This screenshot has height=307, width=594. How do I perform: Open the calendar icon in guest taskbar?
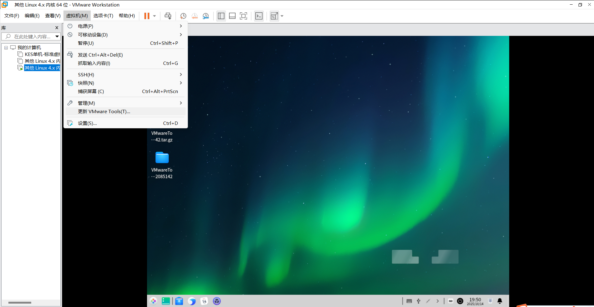(x=204, y=301)
